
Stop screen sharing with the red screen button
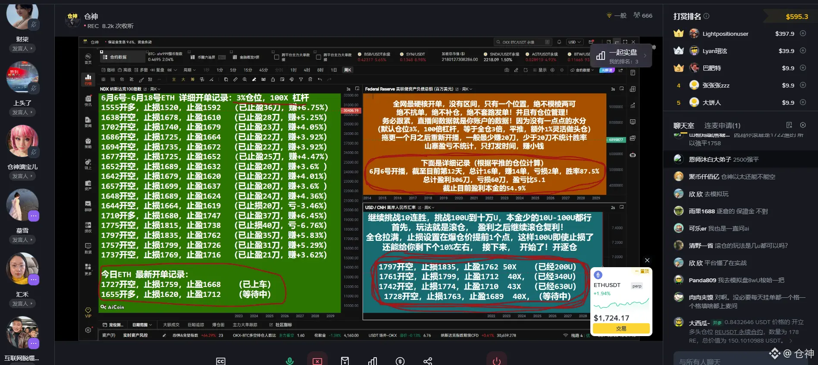(x=317, y=360)
